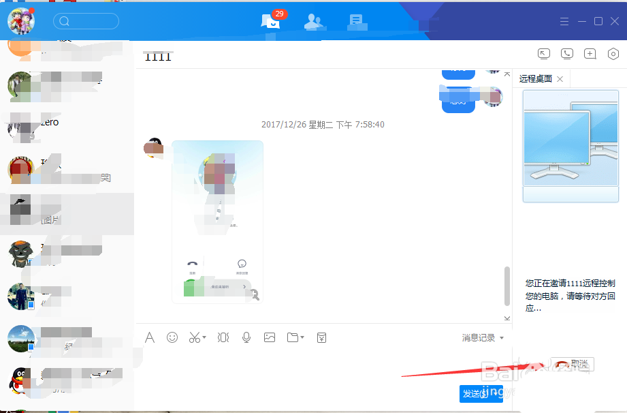The image size is (627, 413).
Task: Expand the file transfer dropdown arrow
Action: tap(301, 337)
